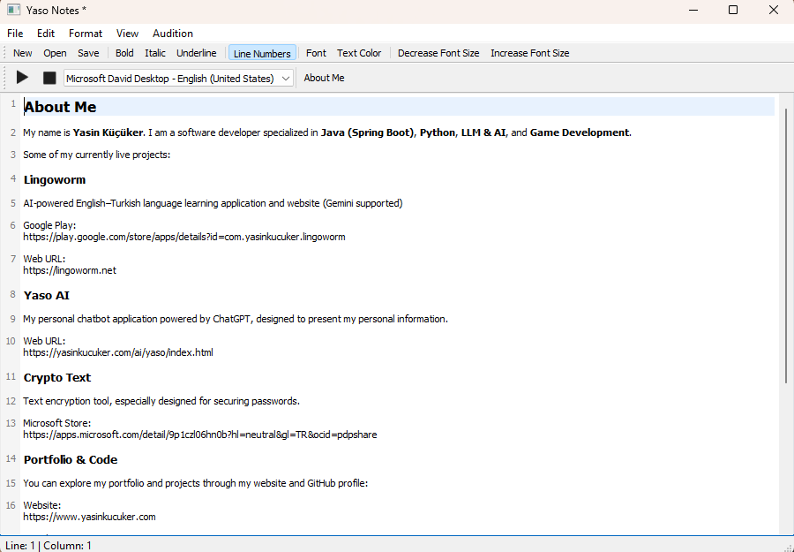Click the New toolbar button

pos(23,53)
